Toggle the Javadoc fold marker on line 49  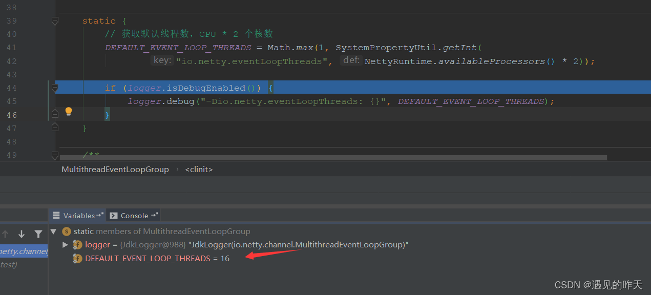(x=55, y=155)
